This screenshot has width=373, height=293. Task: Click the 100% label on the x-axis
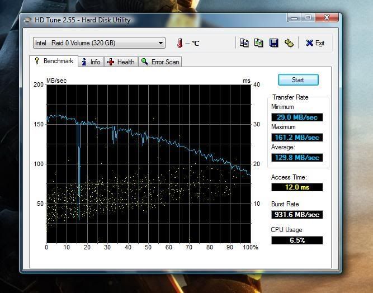(251, 247)
